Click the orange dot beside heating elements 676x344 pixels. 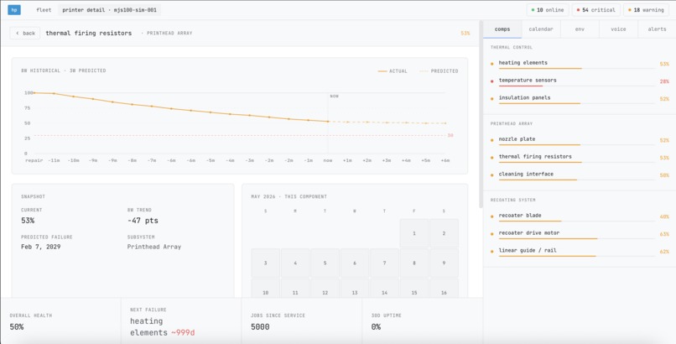click(x=492, y=64)
